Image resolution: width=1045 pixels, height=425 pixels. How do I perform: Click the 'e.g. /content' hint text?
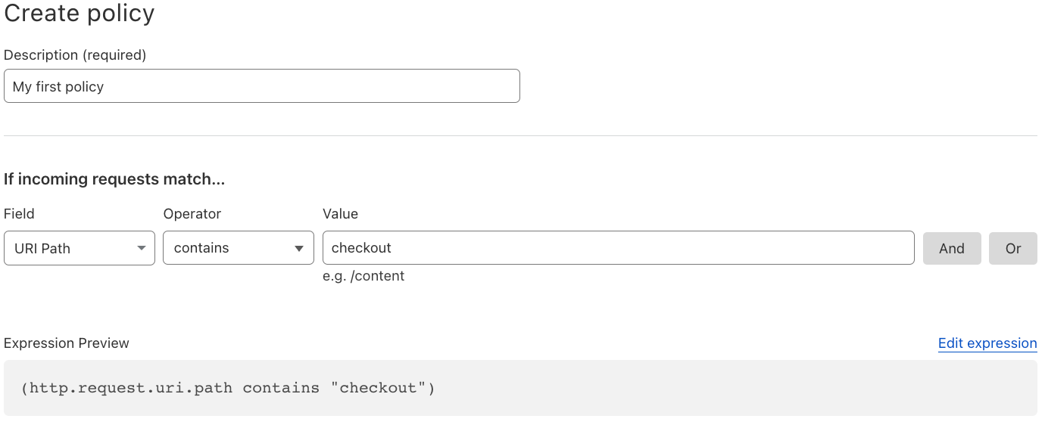pos(363,276)
